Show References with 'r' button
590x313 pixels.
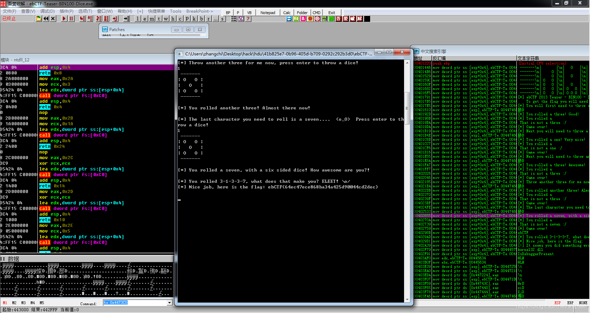pyautogui.click(x=208, y=19)
